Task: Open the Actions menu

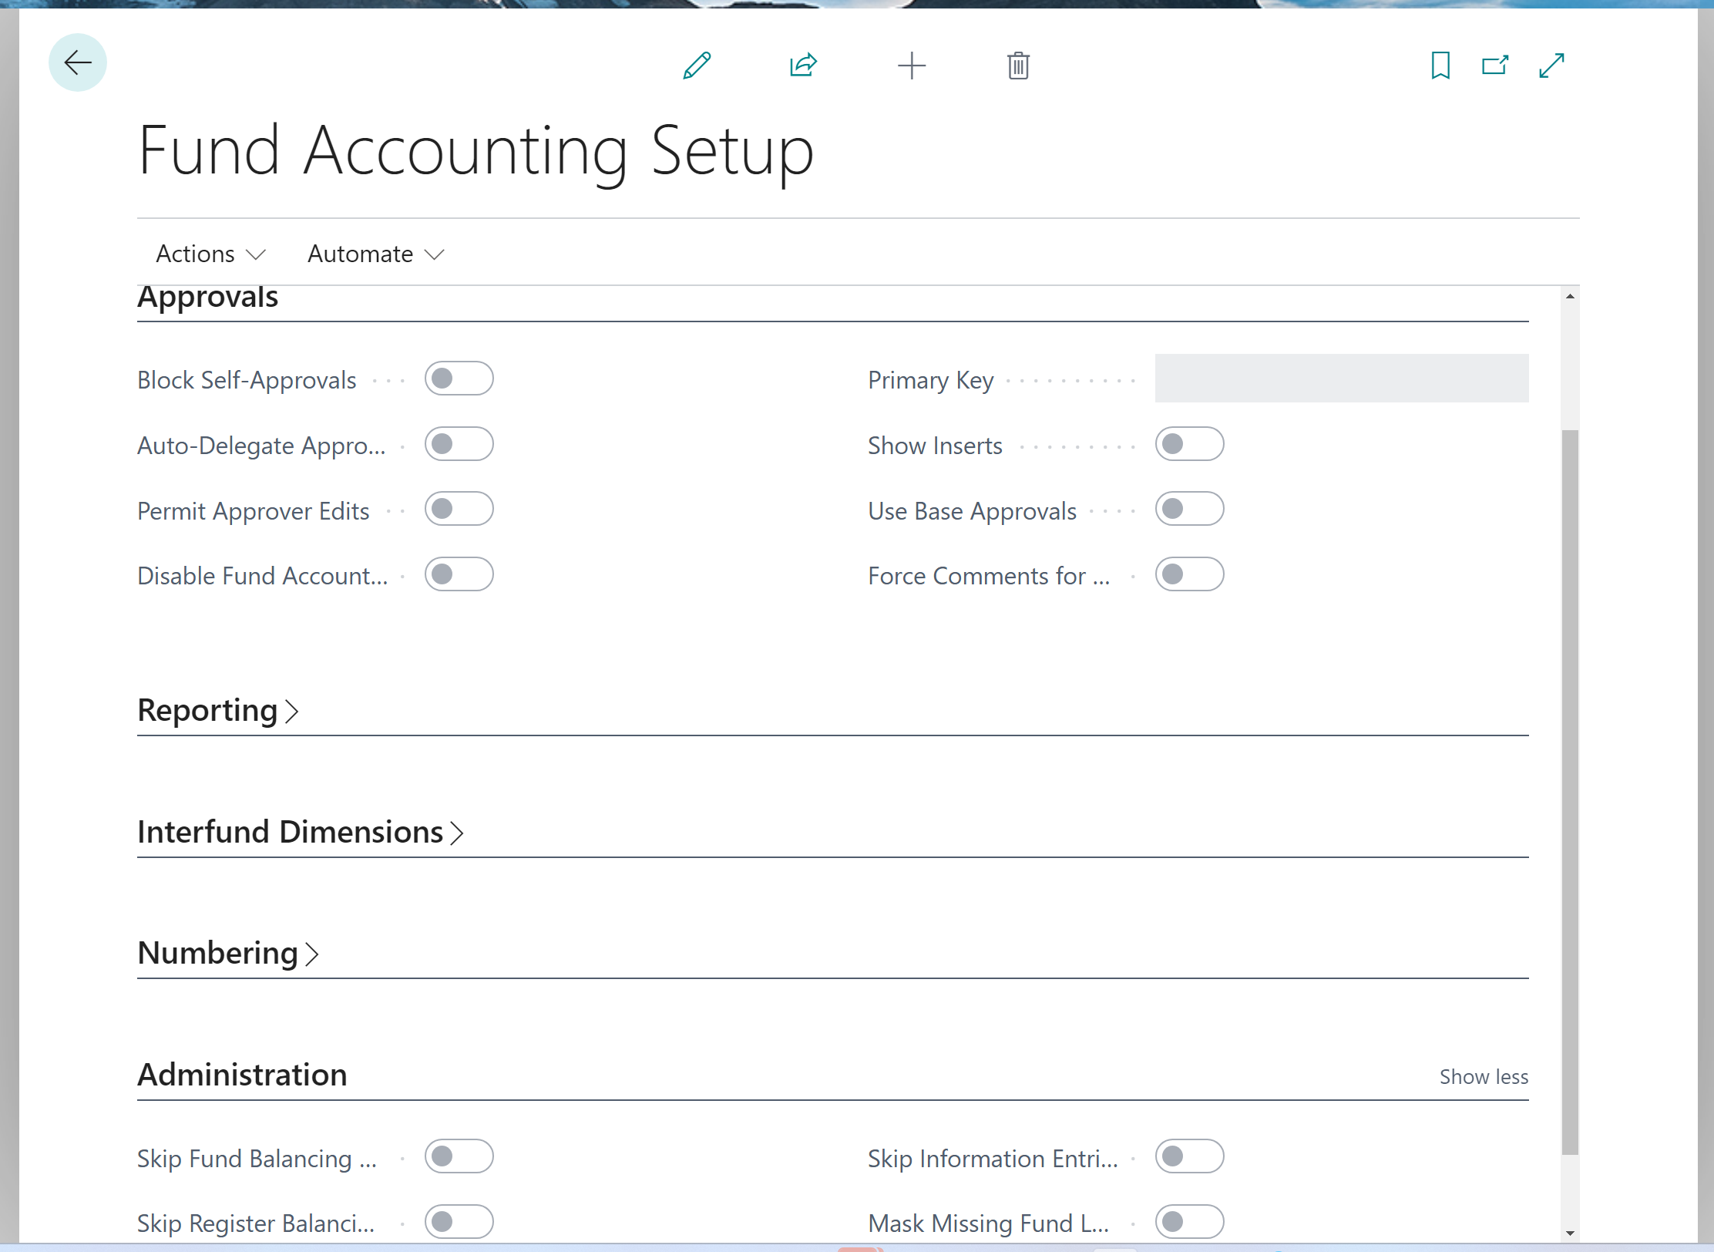Action: (x=210, y=254)
